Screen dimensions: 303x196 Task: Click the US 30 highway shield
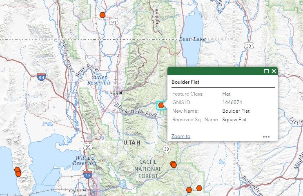click(x=249, y=46)
